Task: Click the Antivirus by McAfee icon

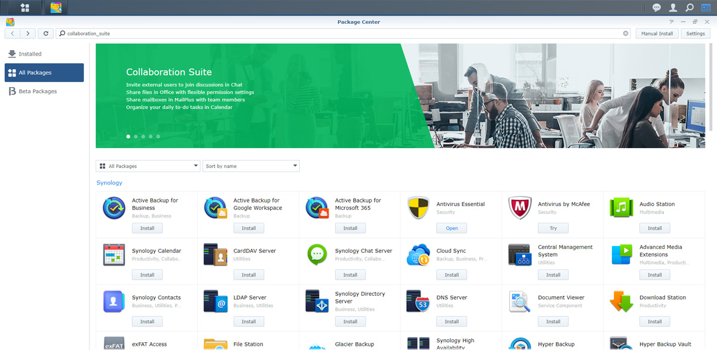Action: tap(520, 208)
